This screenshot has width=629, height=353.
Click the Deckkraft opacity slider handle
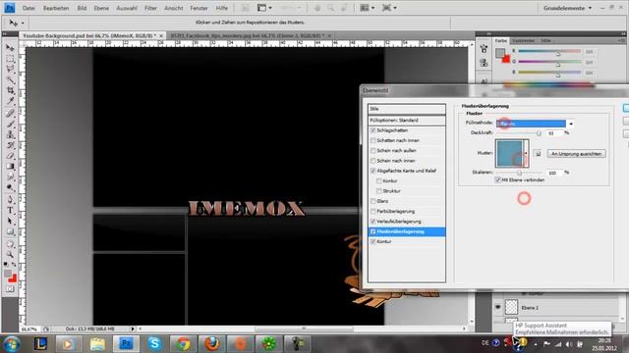(539, 133)
